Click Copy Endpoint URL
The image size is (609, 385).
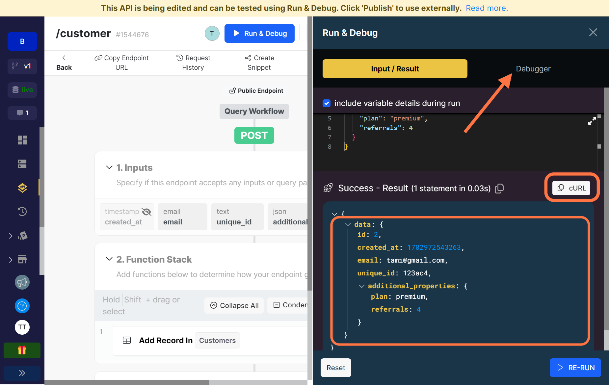point(121,63)
